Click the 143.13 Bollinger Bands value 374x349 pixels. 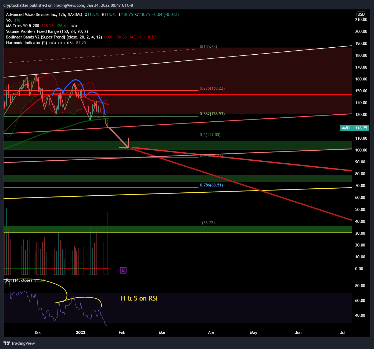135,37
